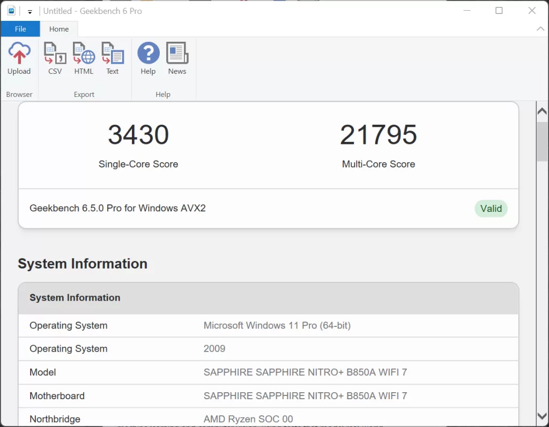
Task: Minimize the Geekbench window
Action: 467,11
